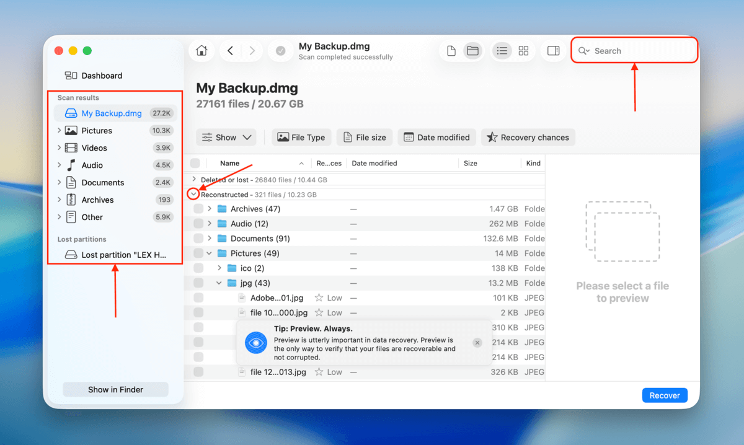This screenshot has height=445, width=744.
Task: Click Show in Finder at sidebar bottom
Action: pos(115,389)
